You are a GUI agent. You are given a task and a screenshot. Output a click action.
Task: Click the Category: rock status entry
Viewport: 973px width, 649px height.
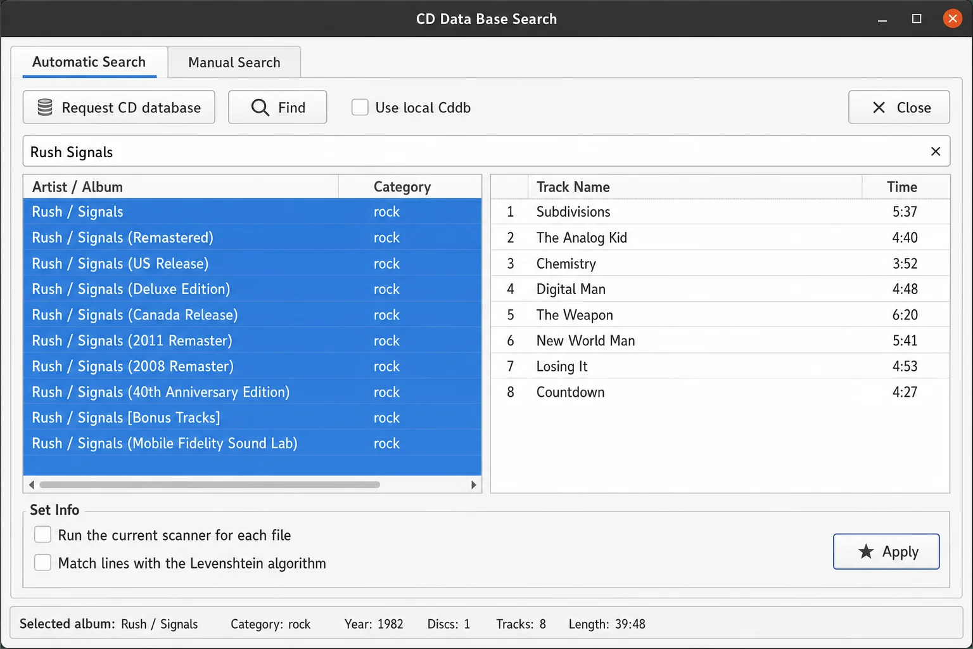tap(270, 624)
